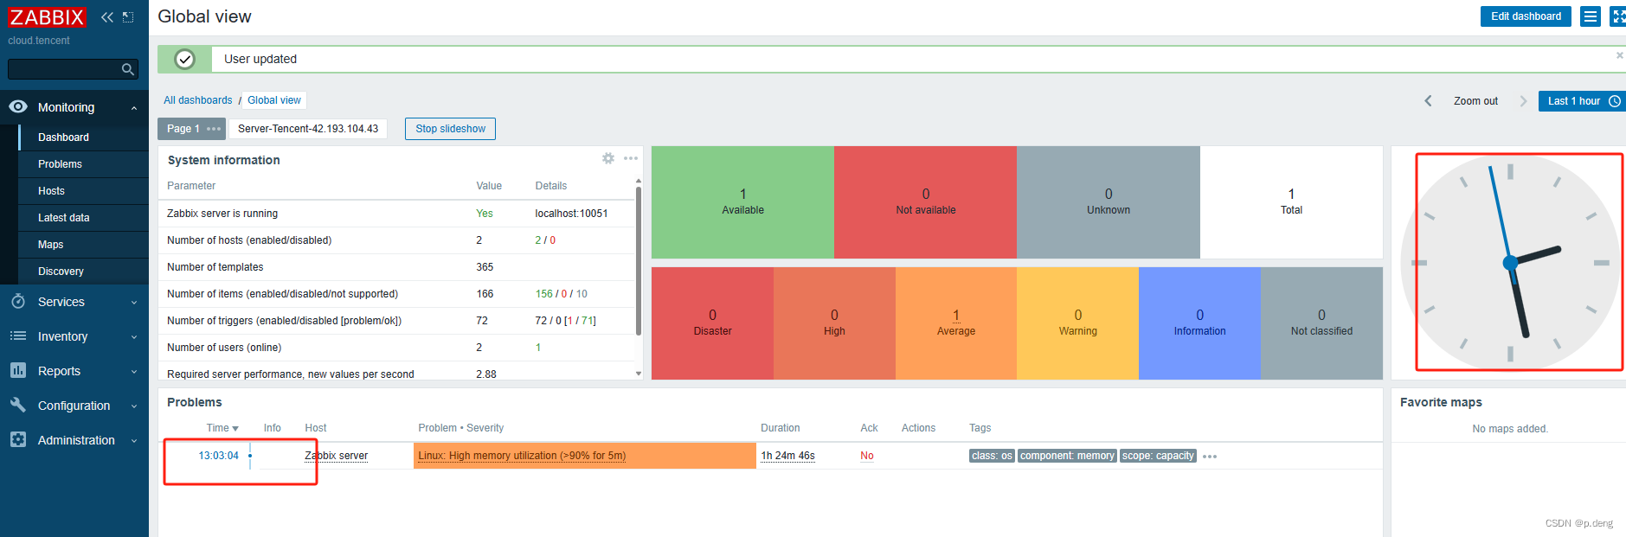Click the Edit dashboard button
The image size is (1626, 537).
[1526, 16]
